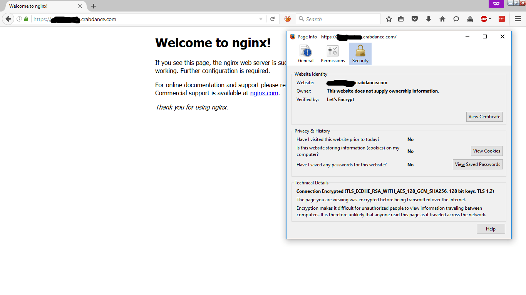Expand the Adblock Plus dropdown arrow
The image size is (526, 295).
490,19
